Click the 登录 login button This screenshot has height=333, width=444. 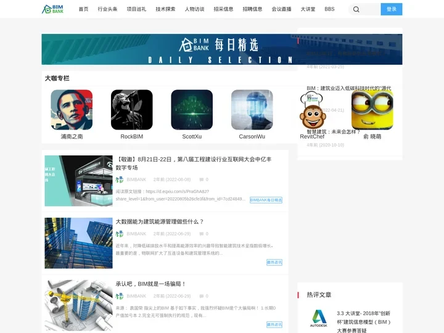click(x=392, y=9)
